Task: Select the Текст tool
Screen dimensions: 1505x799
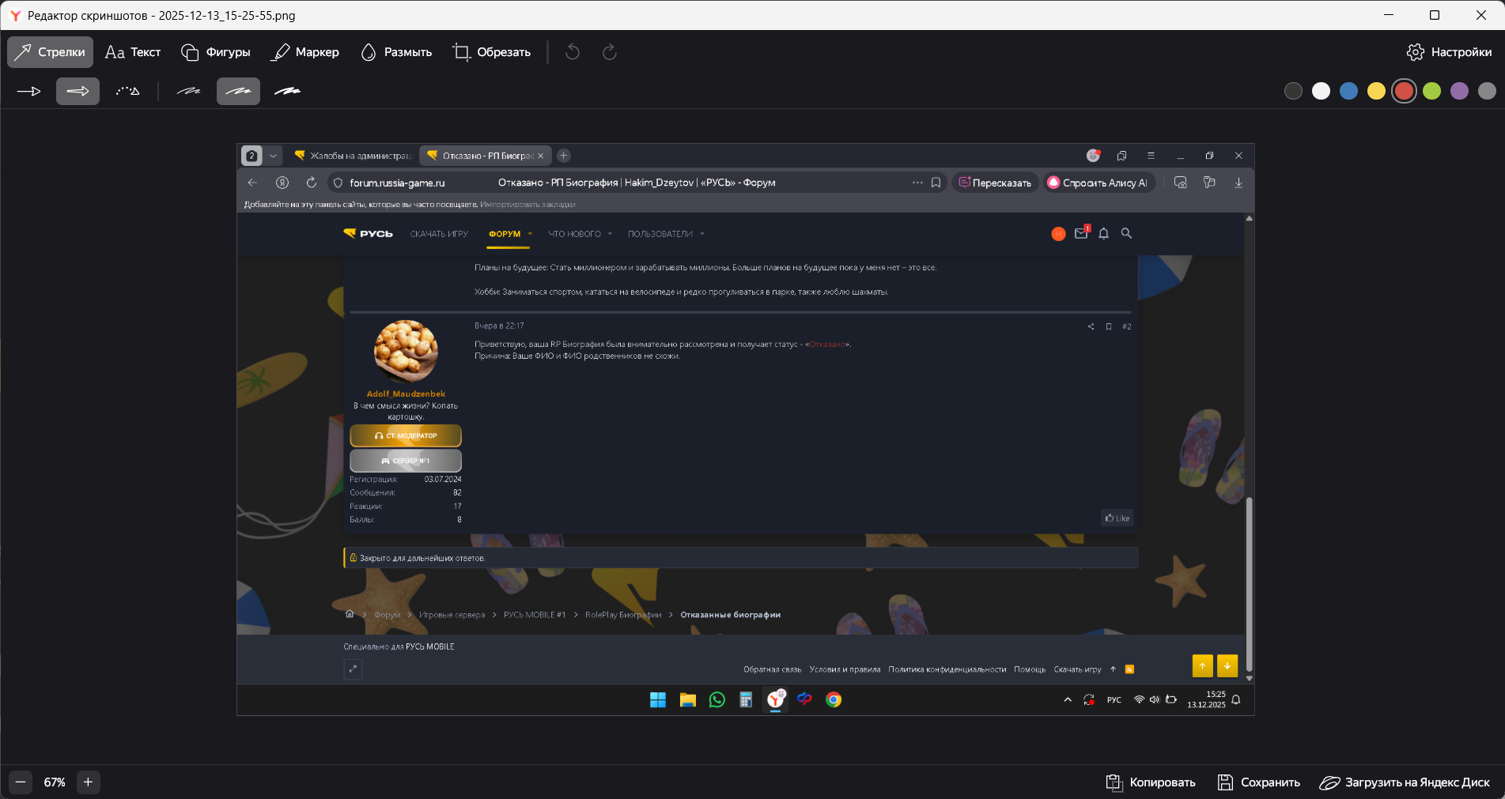Action: [x=133, y=52]
